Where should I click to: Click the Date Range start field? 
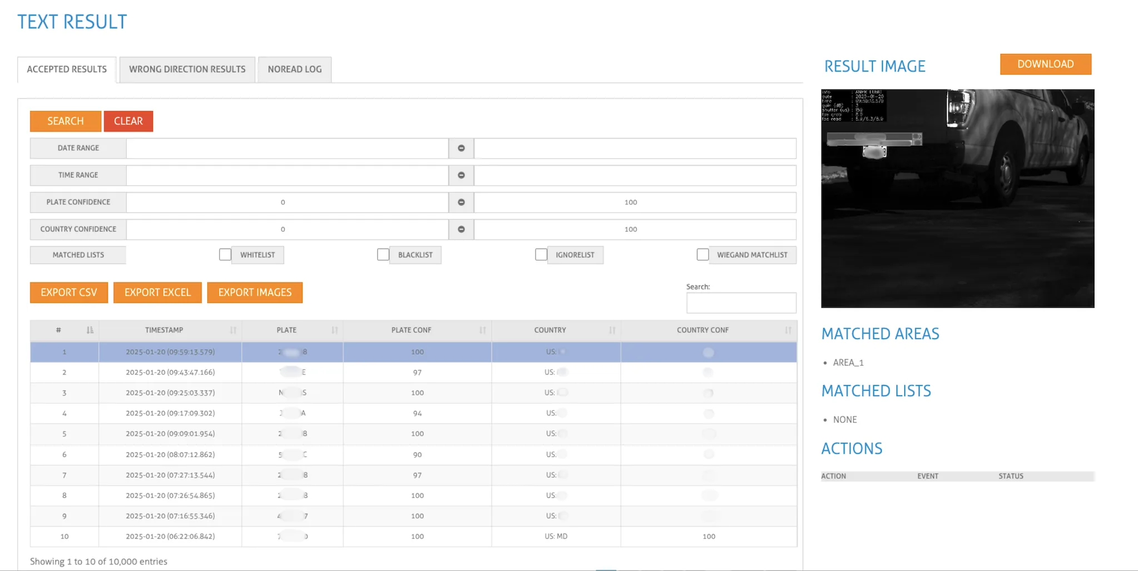pos(287,148)
